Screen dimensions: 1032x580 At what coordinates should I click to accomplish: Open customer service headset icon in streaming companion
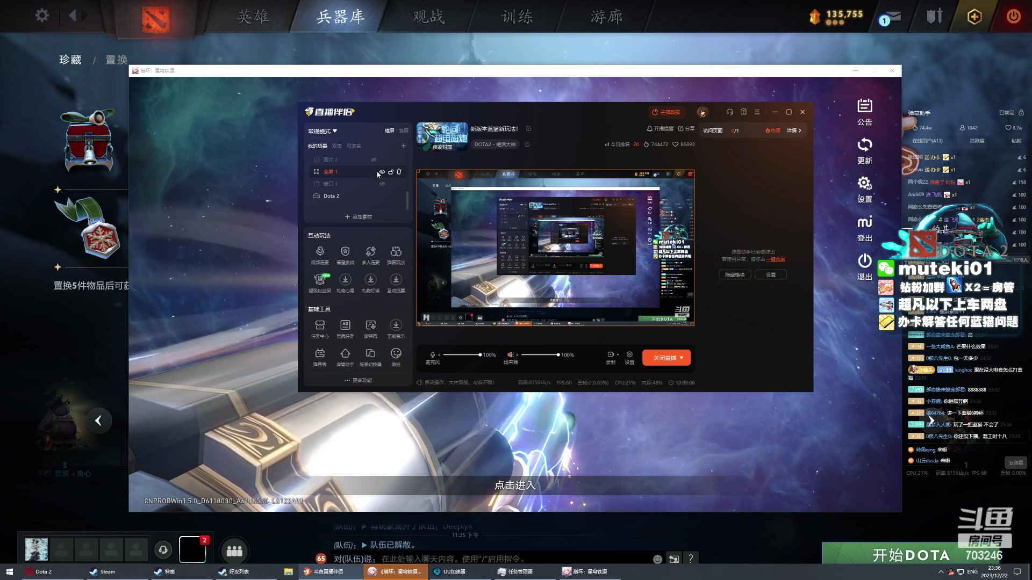pos(729,112)
